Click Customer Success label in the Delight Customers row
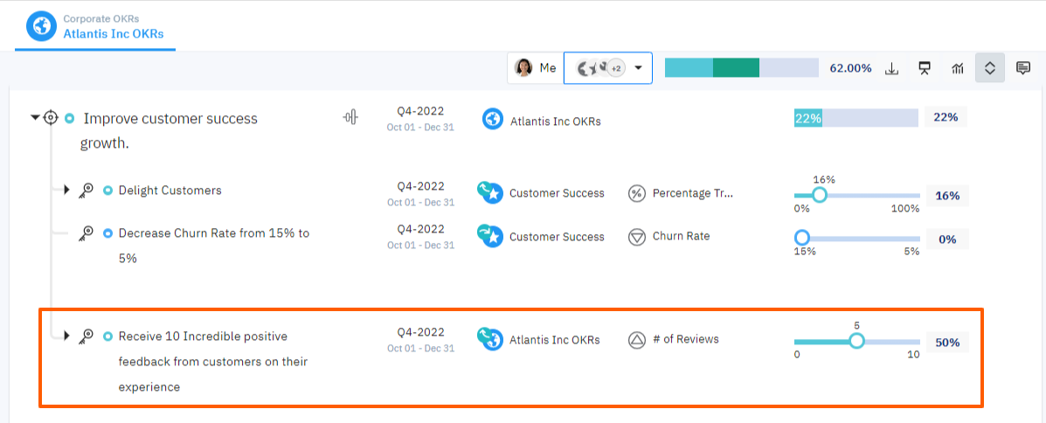 557,193
